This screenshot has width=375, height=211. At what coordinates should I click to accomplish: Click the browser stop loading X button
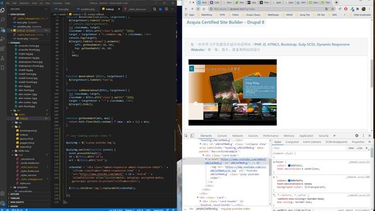[198, 9]
